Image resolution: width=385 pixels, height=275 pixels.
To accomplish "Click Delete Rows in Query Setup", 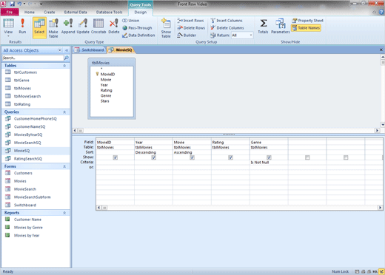I will click(x=191, y=28).
